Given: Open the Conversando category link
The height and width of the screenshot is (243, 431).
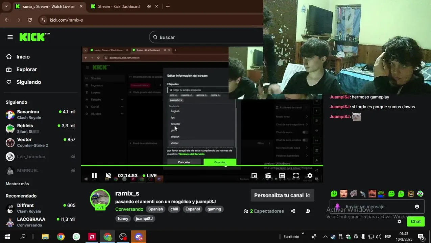Looking at the screenshot, I should click(129, 209).
